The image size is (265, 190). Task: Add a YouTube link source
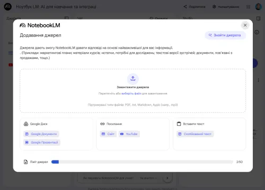click(129, 134)
